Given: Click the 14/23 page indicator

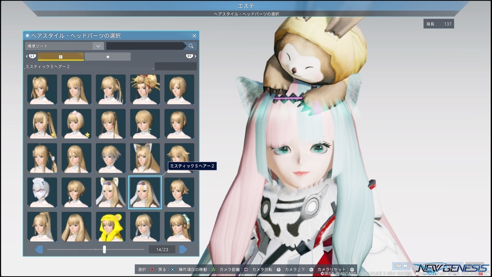Looking at the screenshot, I should pos(162,249).
